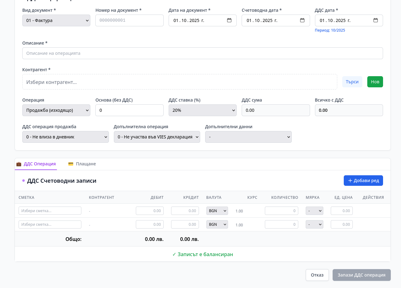
Task: Open calendar picker for Счетоводна дата
Action: click(x=302, y=20)
